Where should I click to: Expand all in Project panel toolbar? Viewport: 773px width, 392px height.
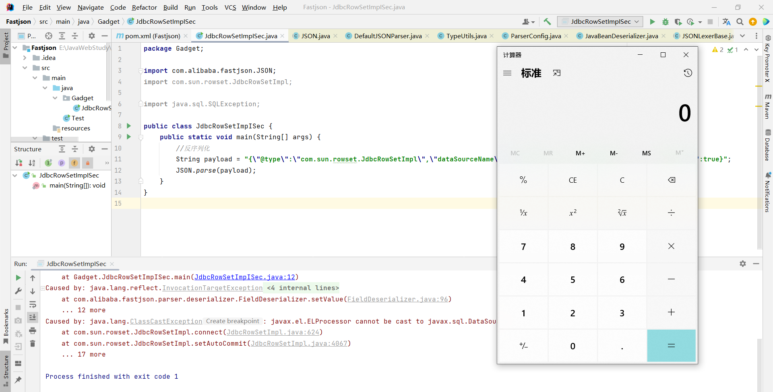[x=62, y=36]
